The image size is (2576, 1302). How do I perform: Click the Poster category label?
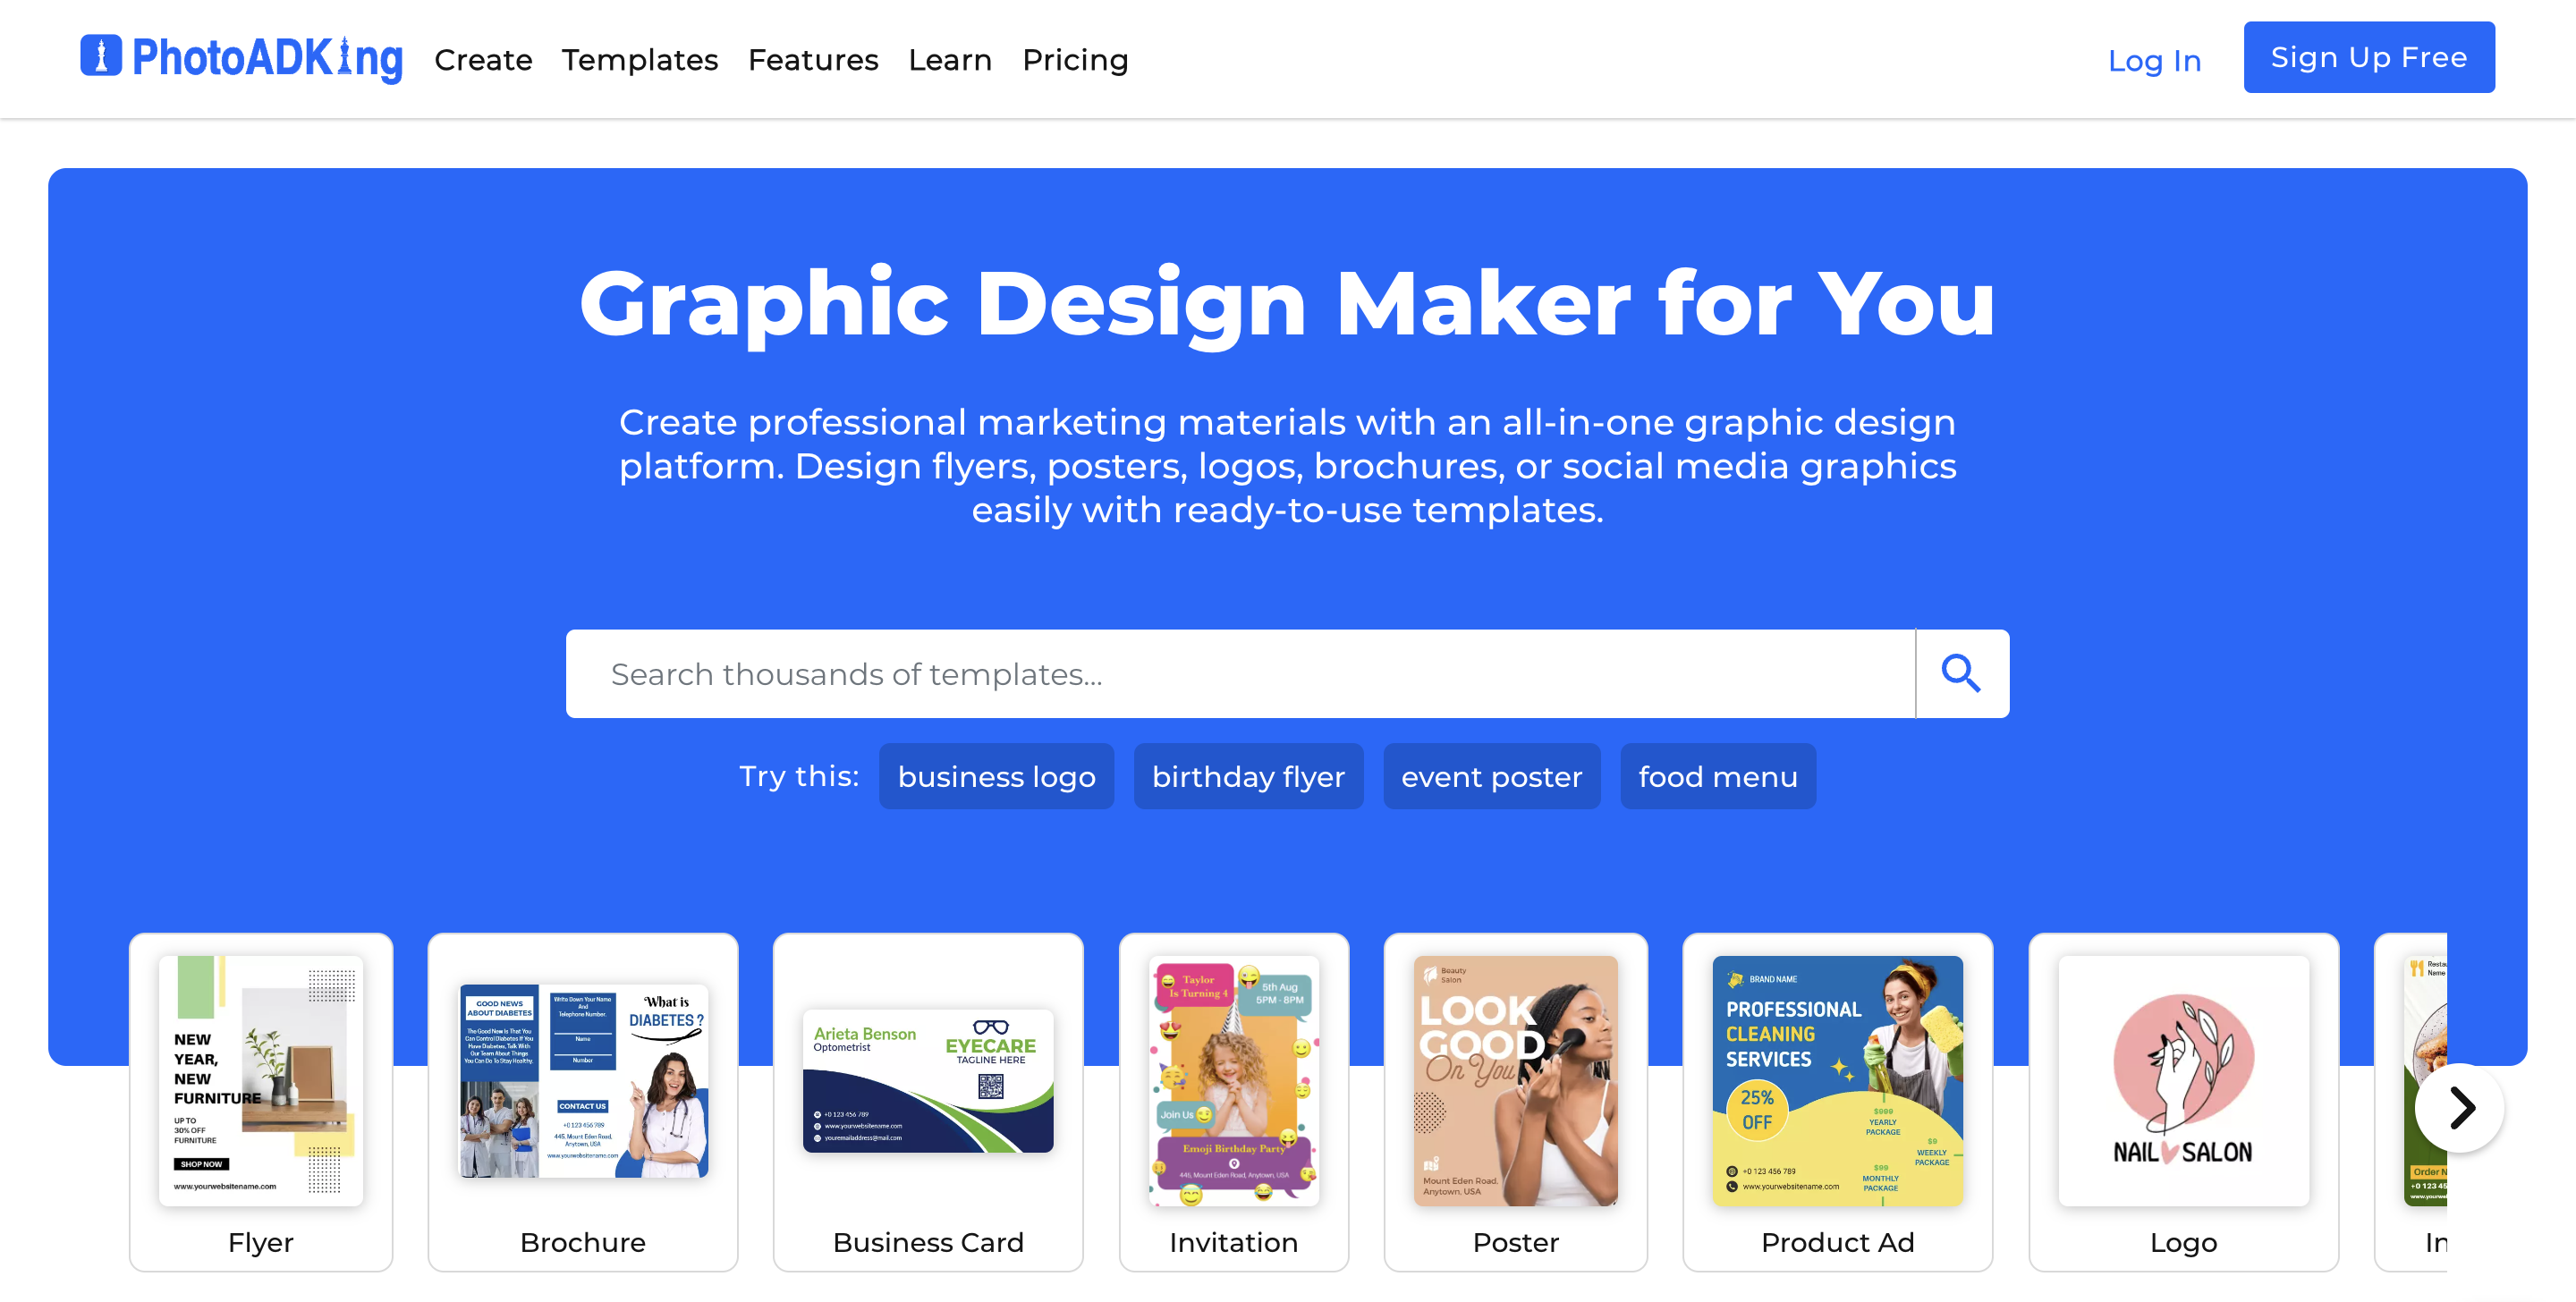click(x=1515, y=1242)
